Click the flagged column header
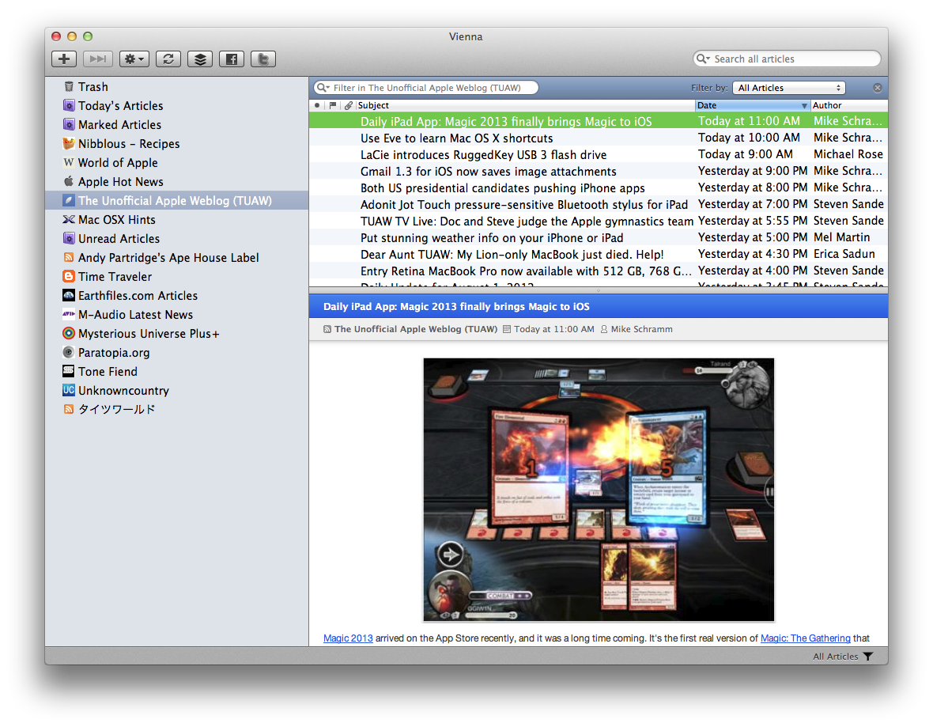This screenshot has width=933, height=727. pos(333,105)
